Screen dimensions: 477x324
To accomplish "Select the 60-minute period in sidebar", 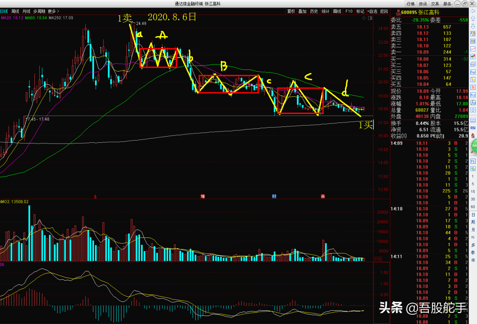I will pyautogui.click(x=473, y=207).
